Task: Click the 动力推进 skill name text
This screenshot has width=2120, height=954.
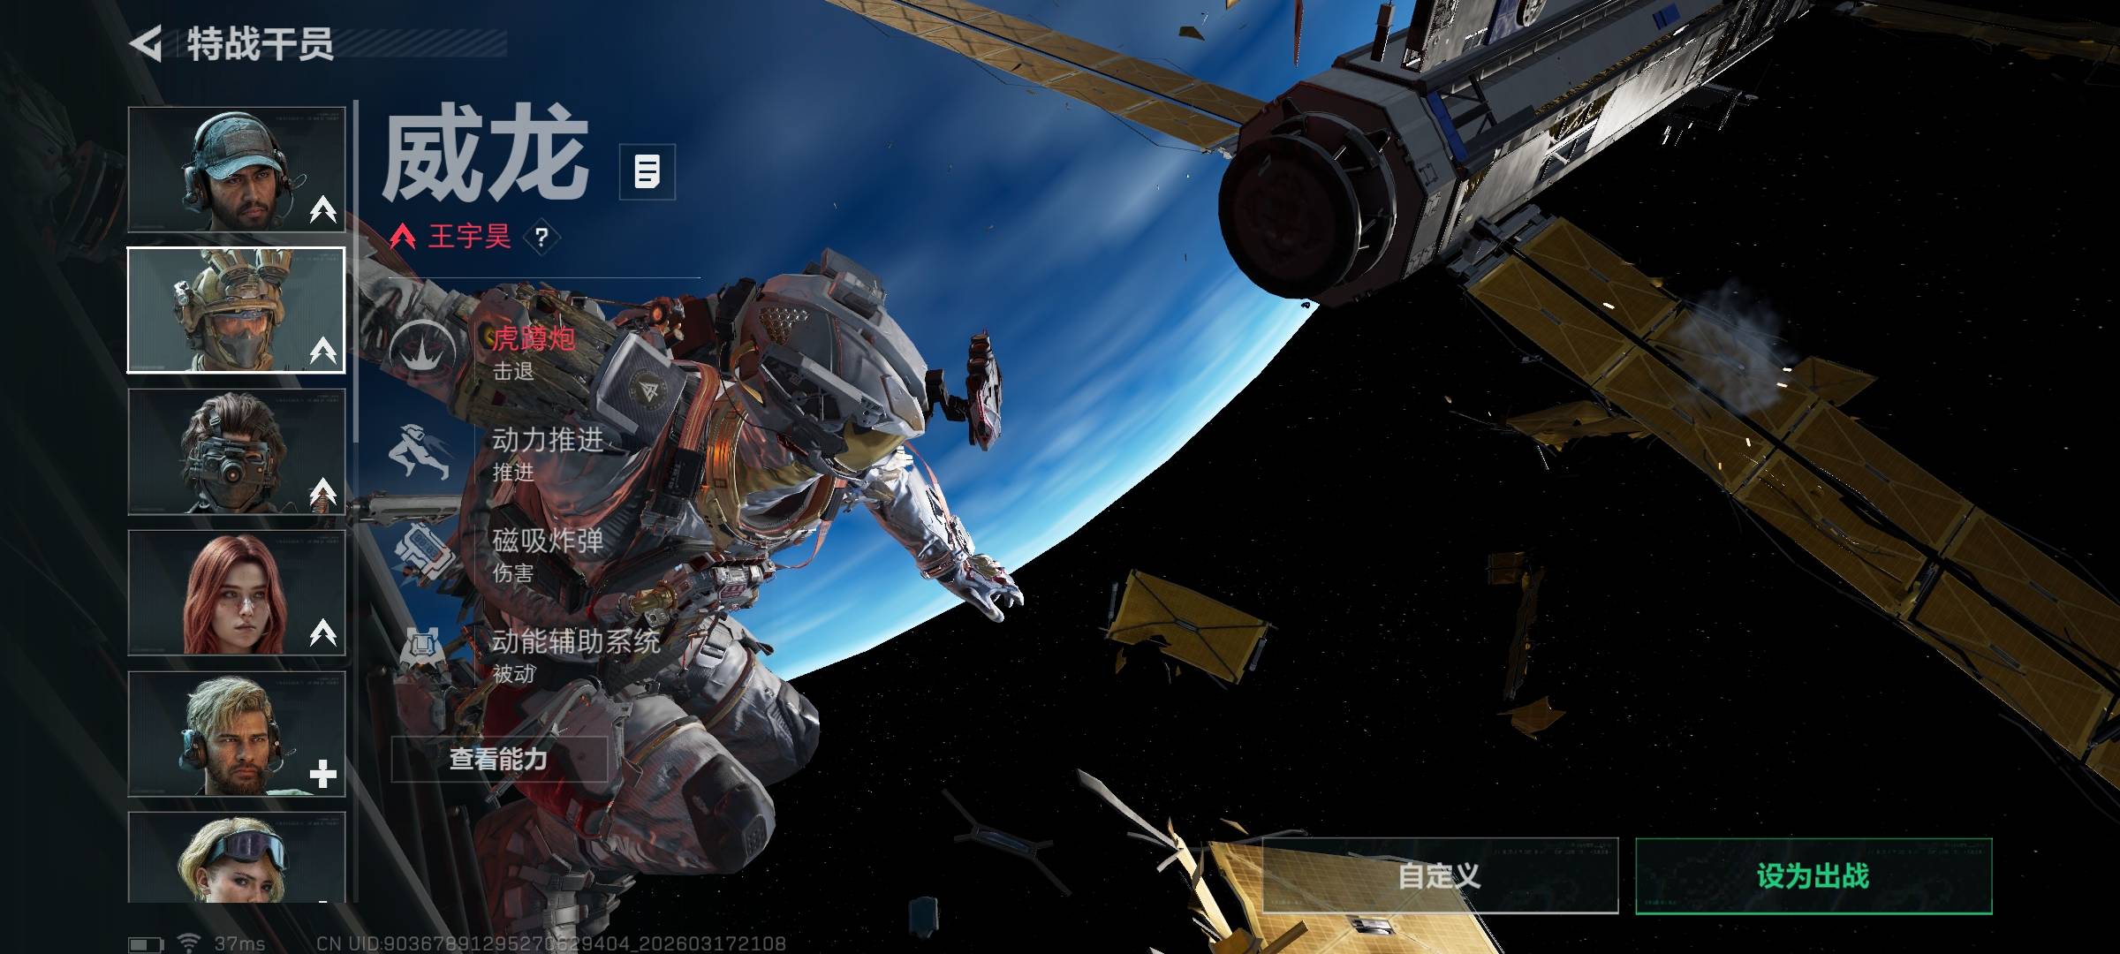Action: [x=548, y=439]
